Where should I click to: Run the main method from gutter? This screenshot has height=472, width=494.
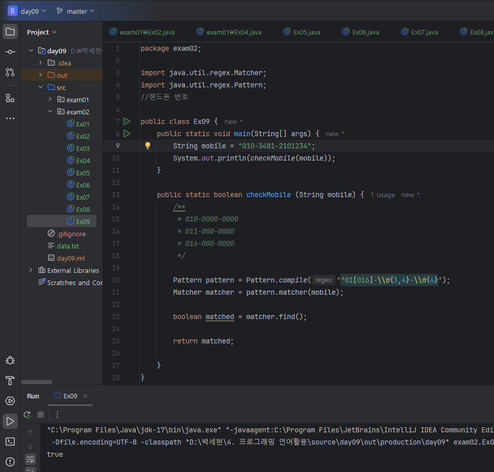click(127, 134)
